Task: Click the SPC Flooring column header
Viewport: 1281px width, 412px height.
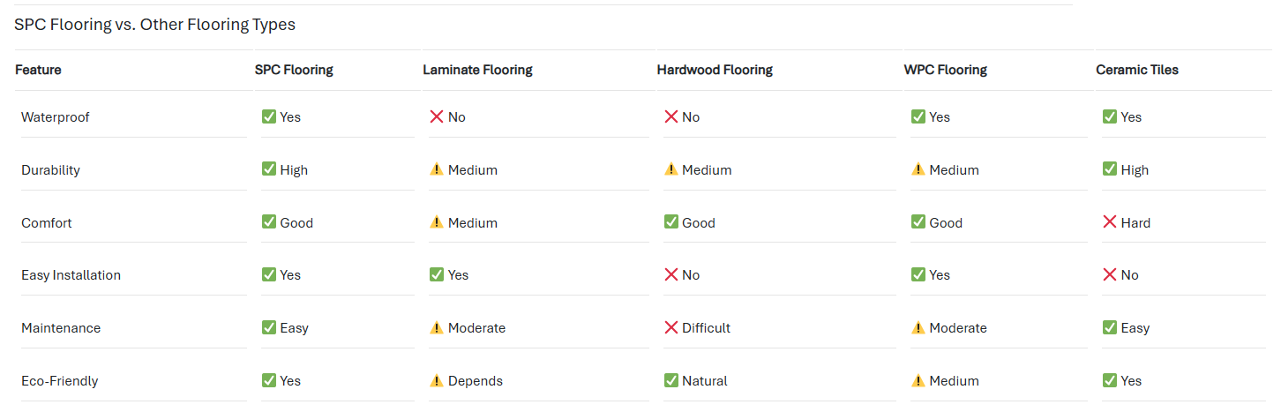Action: click(x=294, y=70)
